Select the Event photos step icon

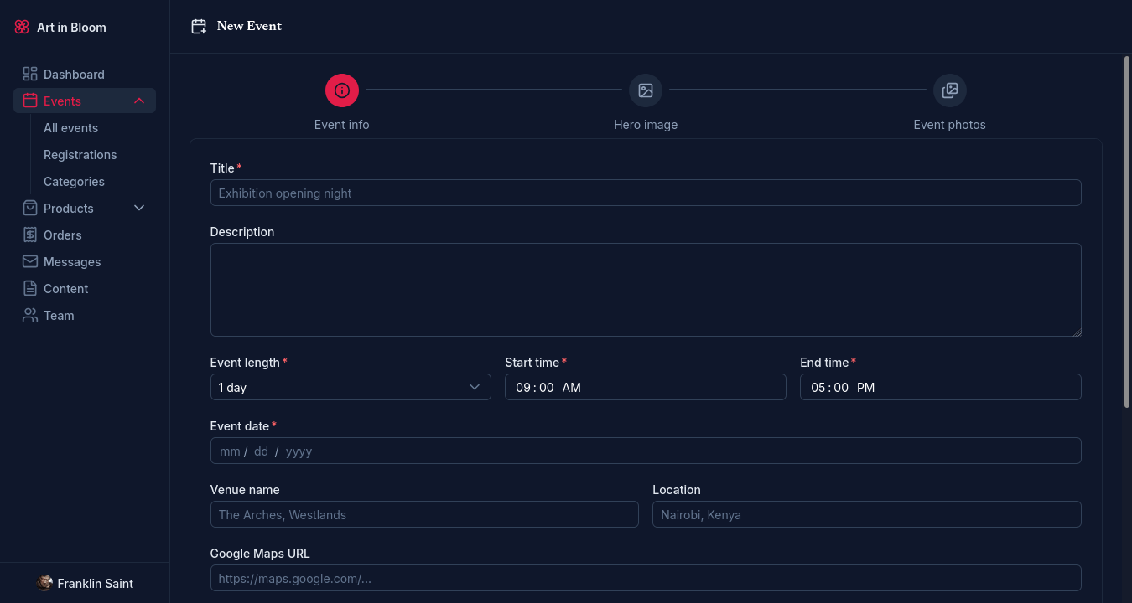click(950, 90)
